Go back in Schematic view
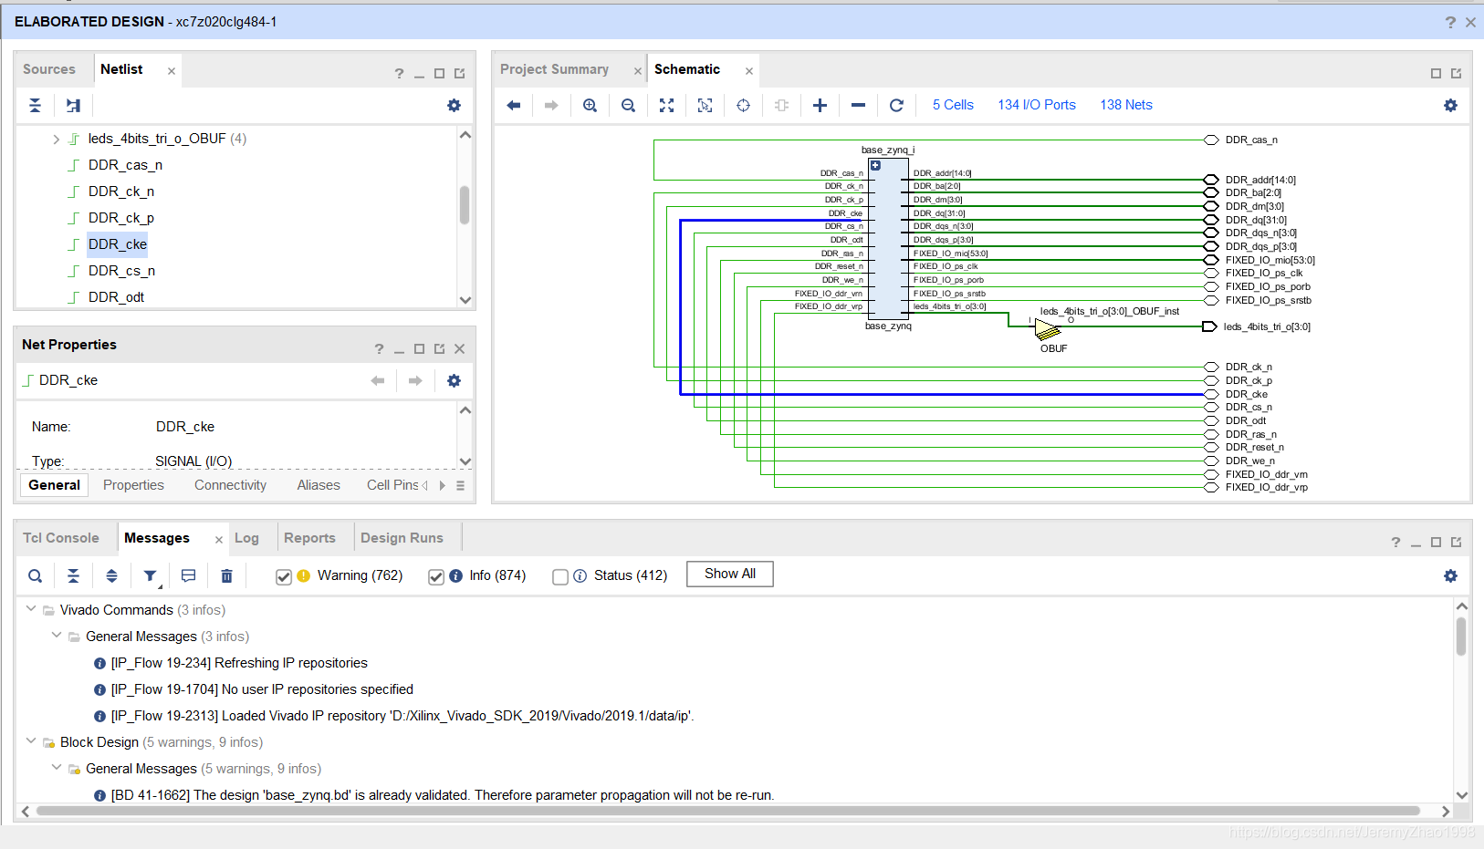Image resolution: width=1484 pixels, height=849 pixels. [x=514, y=106]
